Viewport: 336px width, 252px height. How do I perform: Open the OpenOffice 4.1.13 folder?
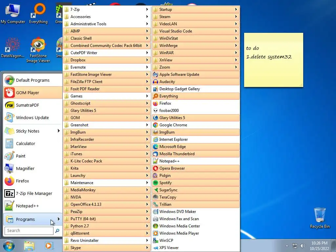tap(107, 204)
